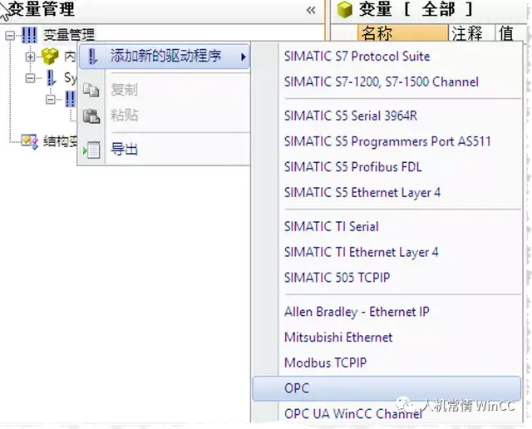Click the channel unit icon under the Sy driver node
This screenshot has height=429, width=532.
click(x=70, y=99)
